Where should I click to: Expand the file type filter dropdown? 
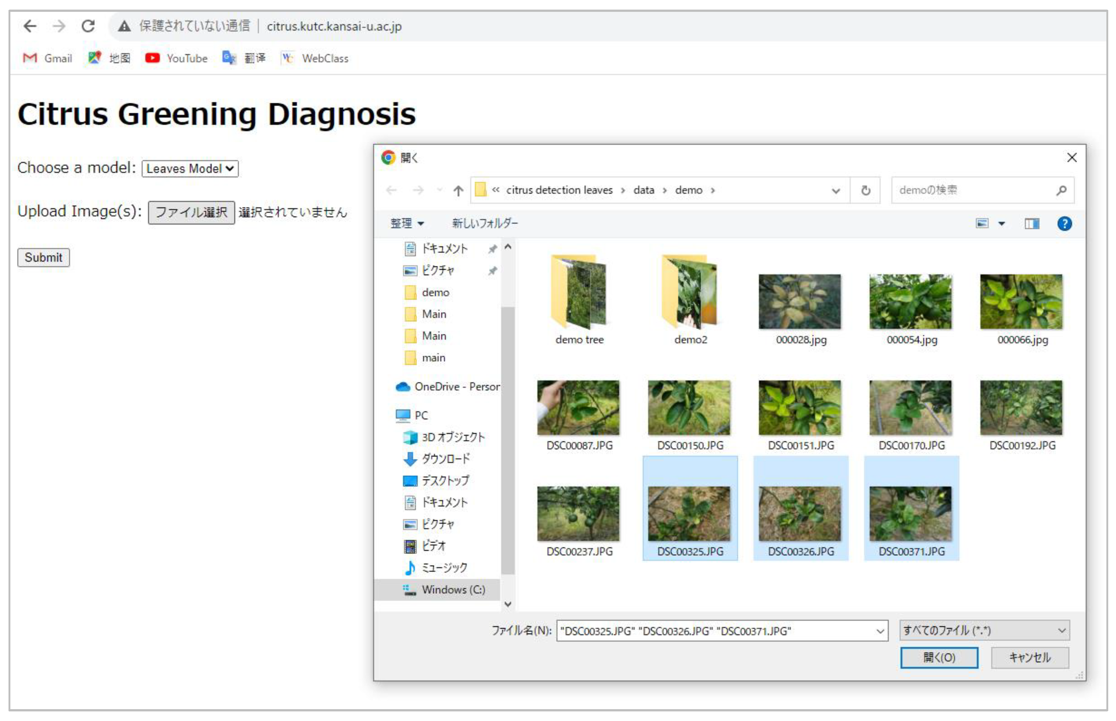(x=1061, y=630)
